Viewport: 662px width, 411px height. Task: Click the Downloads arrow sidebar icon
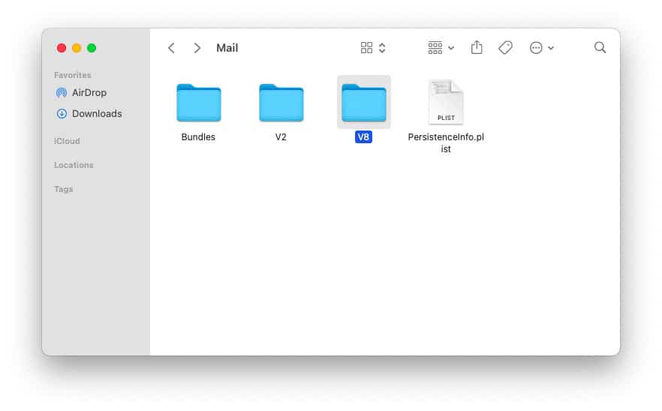pos(62,113)
